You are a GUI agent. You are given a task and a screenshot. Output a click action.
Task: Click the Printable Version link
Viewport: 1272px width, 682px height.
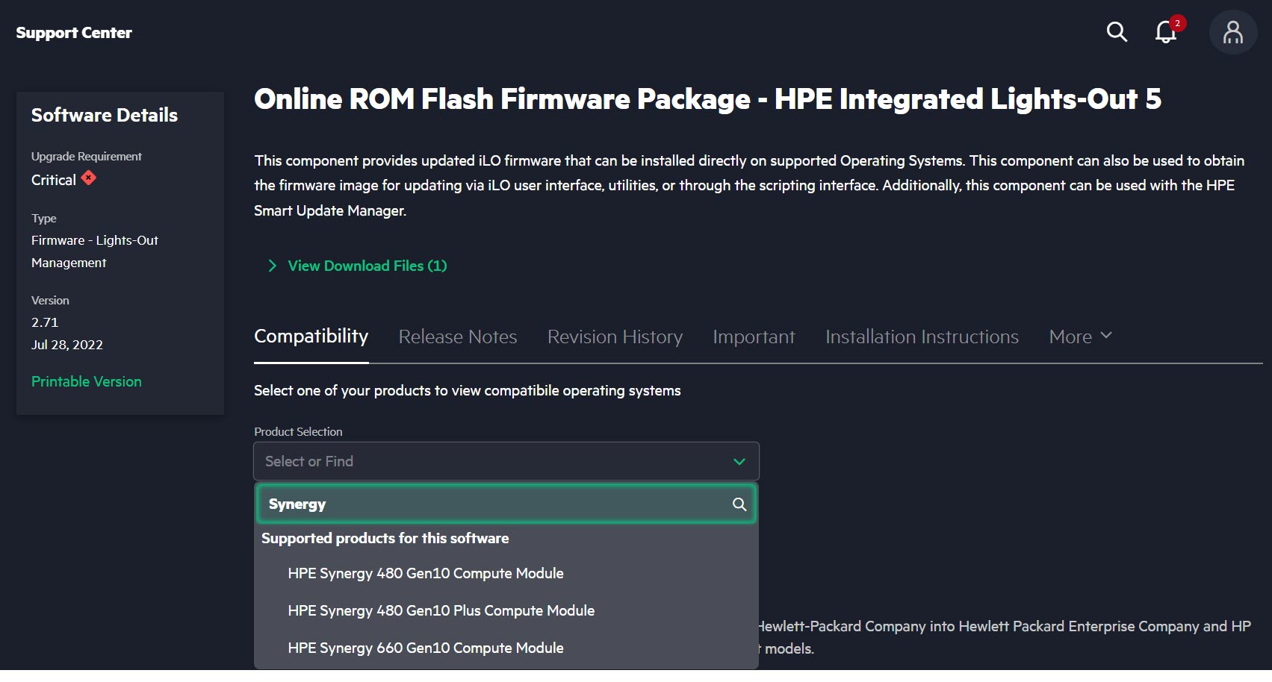click(x=86, y=381)
